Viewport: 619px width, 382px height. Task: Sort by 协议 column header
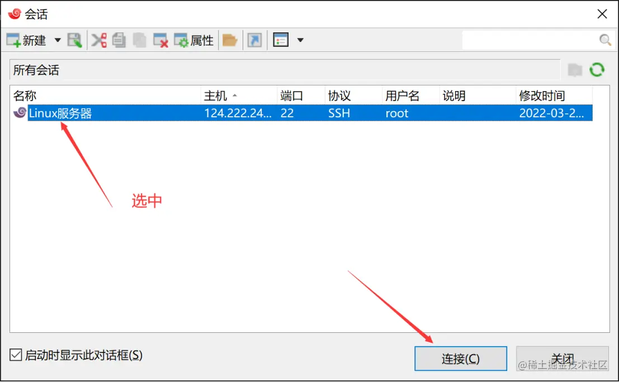(x=353, y=95)
